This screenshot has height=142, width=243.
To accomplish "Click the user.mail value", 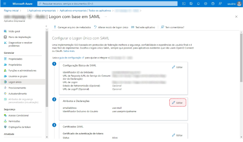I will tap(117, 108).
